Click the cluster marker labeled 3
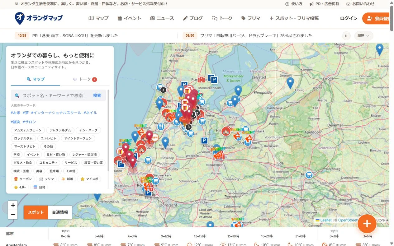The image size is (394, 246). click(188, 127)
